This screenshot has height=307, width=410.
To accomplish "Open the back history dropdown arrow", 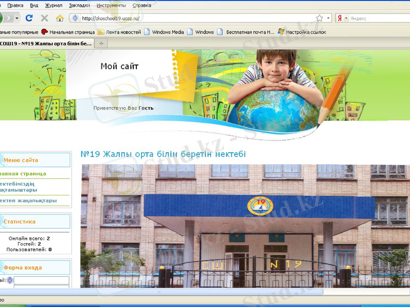I will pyautogui.click(x=17, y=18).
